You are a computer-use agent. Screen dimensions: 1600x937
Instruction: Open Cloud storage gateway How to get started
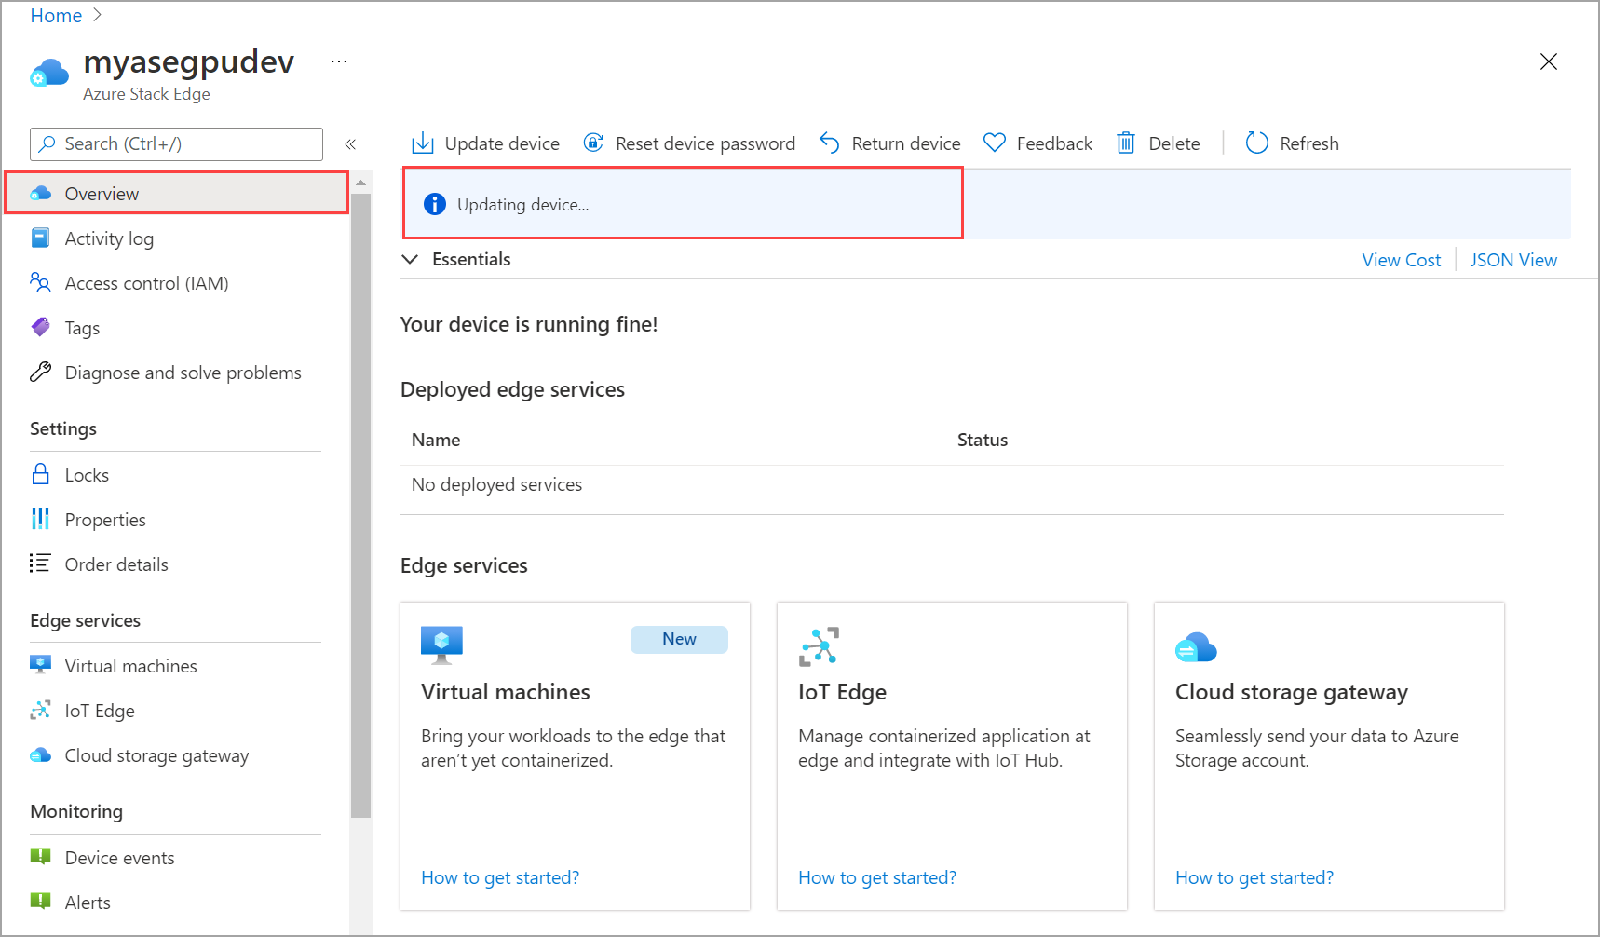tap(1254, 877)
